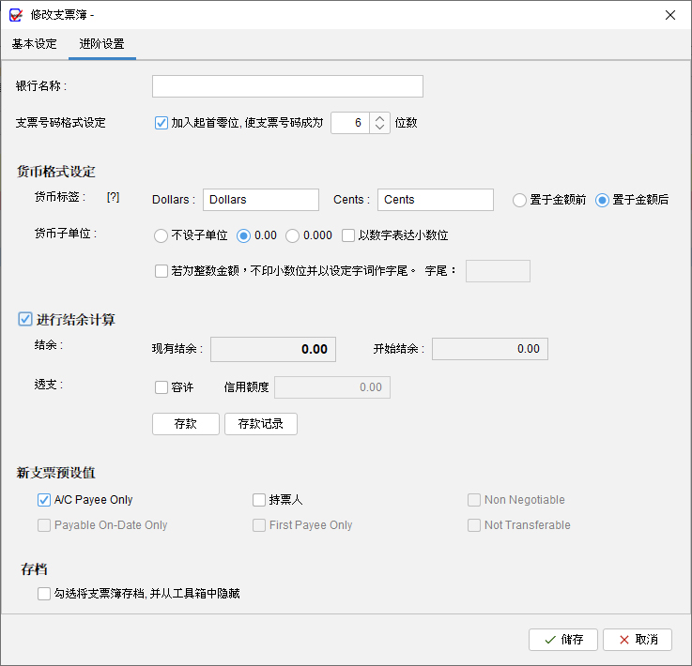This screenshot has width=692, height=666.
Task: Toggle the Payable On-Date Only checkbox
Action: tap(44, 525)
